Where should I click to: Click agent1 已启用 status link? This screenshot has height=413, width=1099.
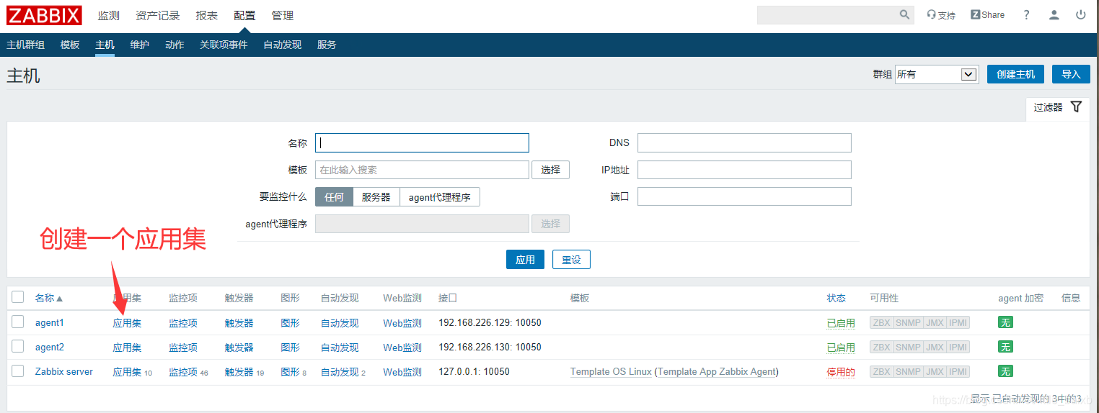click(841, 323)
